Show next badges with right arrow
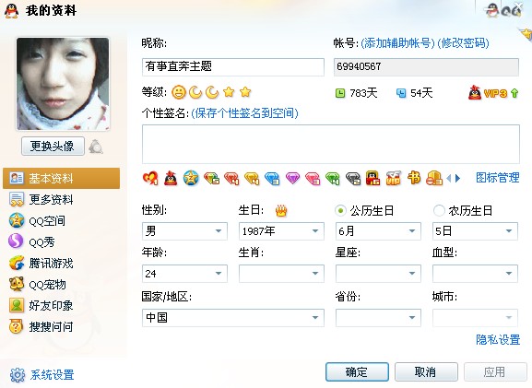The image size is (532, 388). coord(457,178)
